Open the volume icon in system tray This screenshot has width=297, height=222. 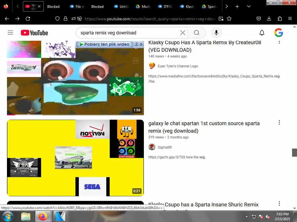pyautogui.click(x=268, y=217)
